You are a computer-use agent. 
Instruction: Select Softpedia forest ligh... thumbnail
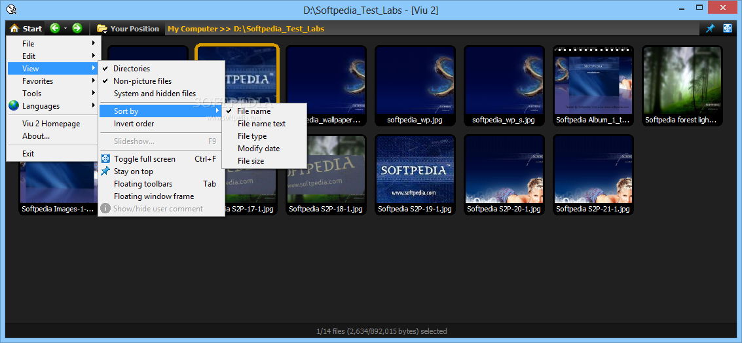coord(682,86)
